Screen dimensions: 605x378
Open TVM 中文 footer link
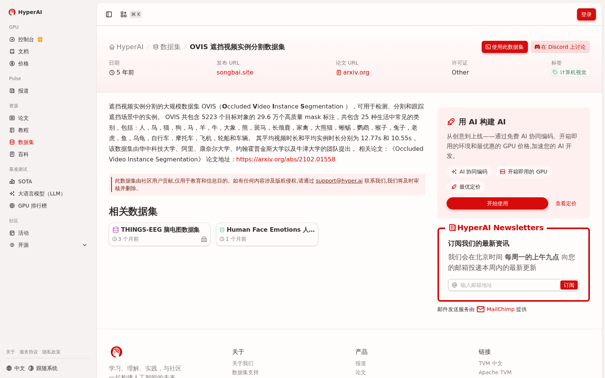(490, 363)
